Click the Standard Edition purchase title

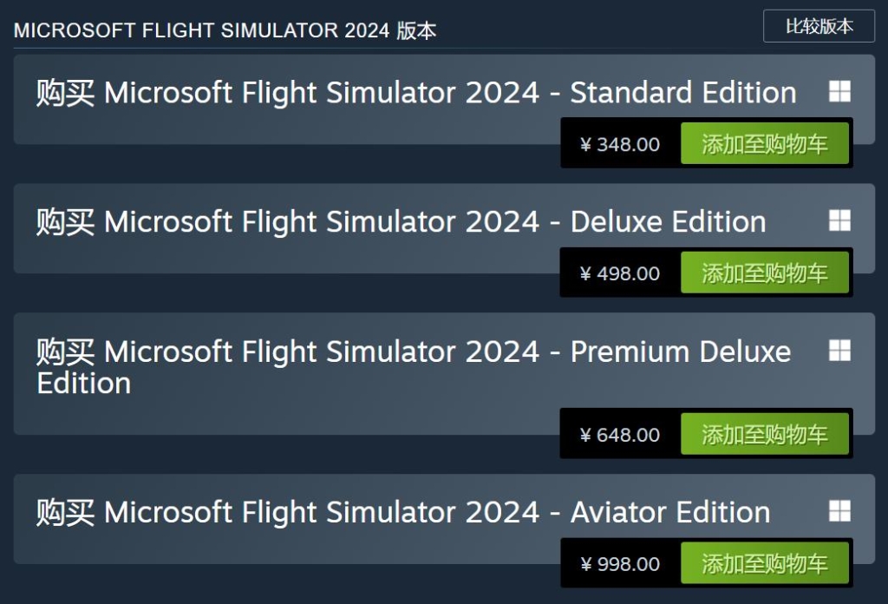(416, 93)
